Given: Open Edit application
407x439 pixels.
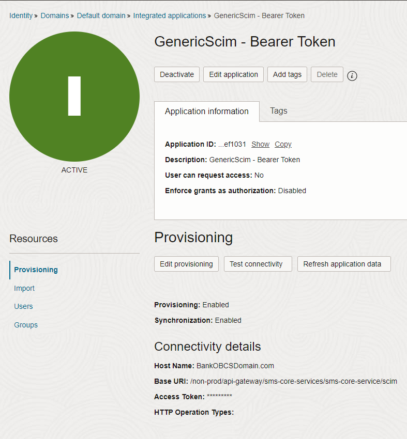Looking at the screenshot, I should point(233,74).
